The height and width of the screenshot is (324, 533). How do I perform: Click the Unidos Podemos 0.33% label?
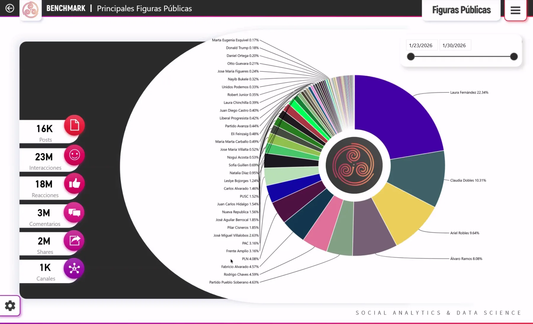tap(240, 87)
